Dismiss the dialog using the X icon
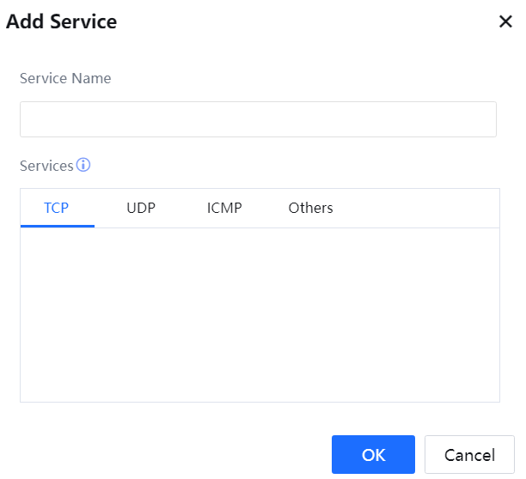The image size is (526, 479). click(x=505, y=21)
